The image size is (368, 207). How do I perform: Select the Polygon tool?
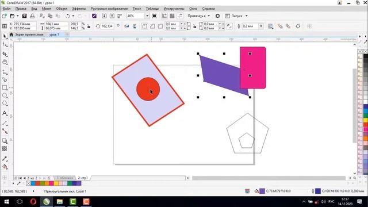pyautogui.click(x=5, y=103)
